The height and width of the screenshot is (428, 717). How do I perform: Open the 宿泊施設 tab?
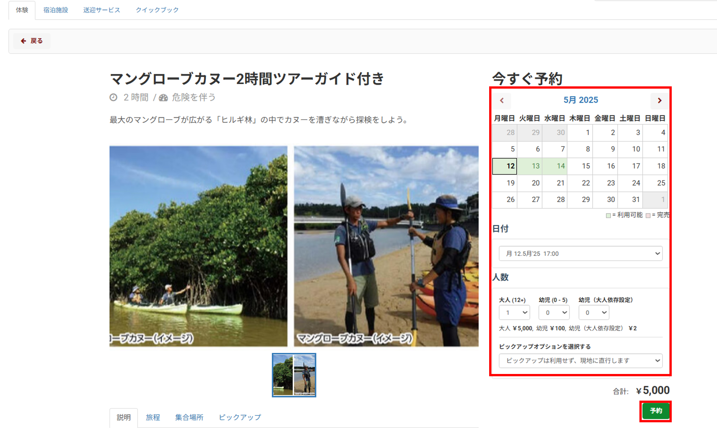[56, 10]
